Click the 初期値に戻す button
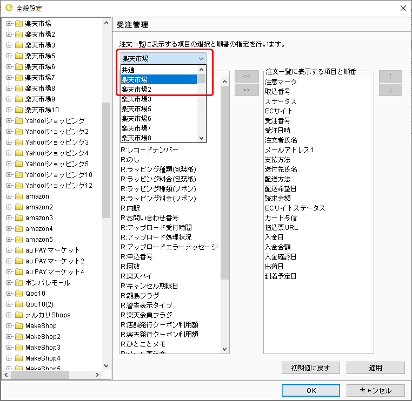The height and width of the screenshot is (401, 412). [x=310, y=368]
